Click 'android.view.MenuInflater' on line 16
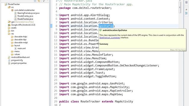This screenshot has width=189, height=106. point(91,55)
